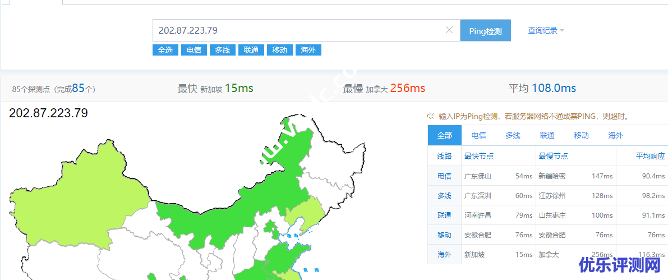Click the 山东枣庄 slowest node cell
The image size is (668, 280).
[x=552, y=215]
